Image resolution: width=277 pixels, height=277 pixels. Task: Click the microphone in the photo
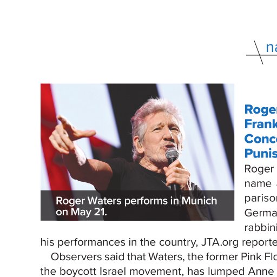click(x=172, y=156)
